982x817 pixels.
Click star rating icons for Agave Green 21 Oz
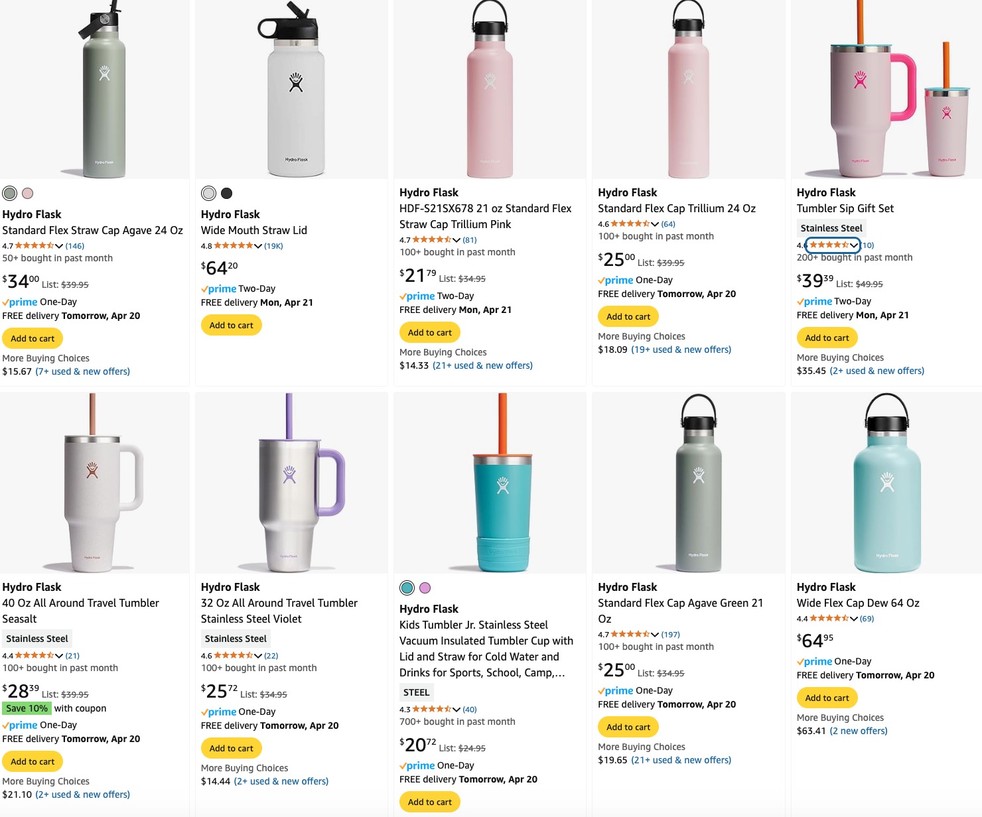pyautogui.click(x=630, y=635)
